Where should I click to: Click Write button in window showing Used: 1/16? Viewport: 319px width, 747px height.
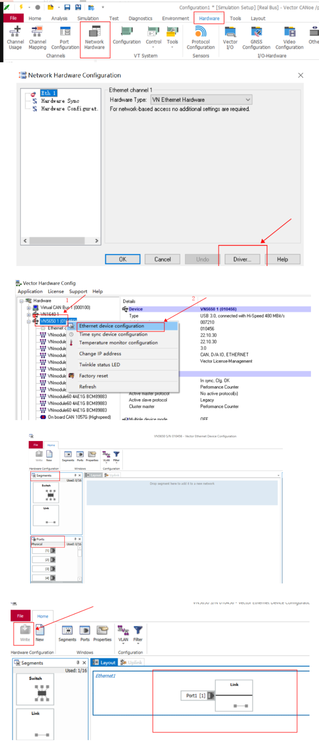25,633
